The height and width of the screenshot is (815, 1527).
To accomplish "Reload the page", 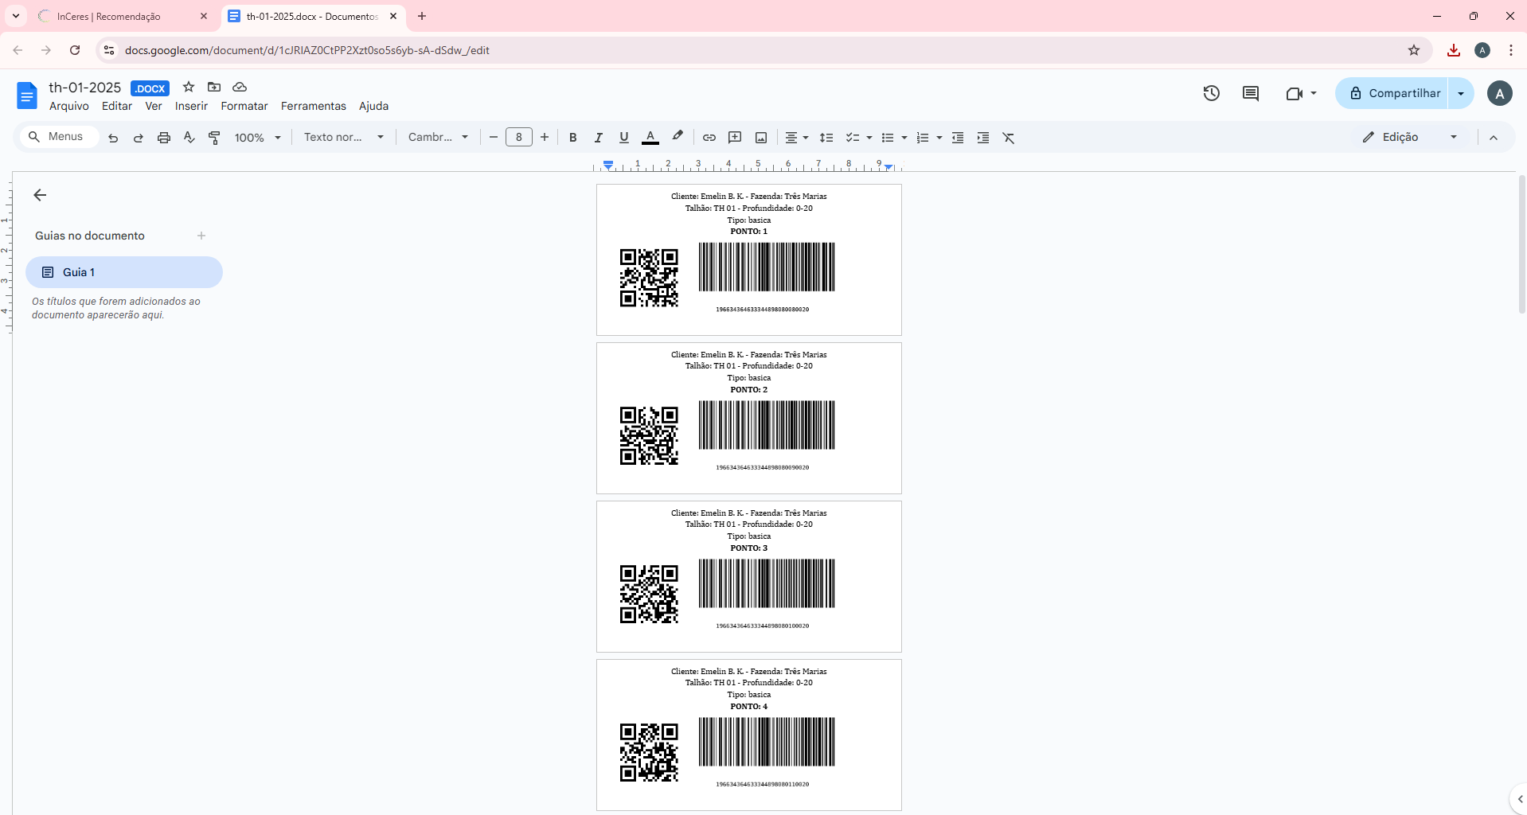I will (75, 50).
